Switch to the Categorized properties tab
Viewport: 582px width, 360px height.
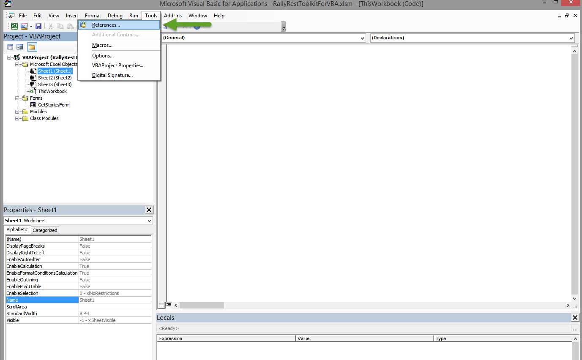pos(45,230)
